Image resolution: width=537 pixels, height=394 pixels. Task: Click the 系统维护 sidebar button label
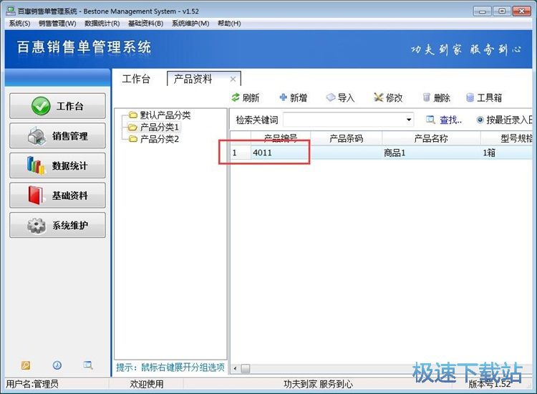click(70, 226)
